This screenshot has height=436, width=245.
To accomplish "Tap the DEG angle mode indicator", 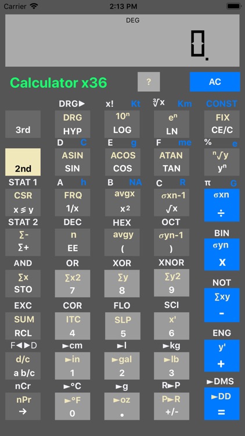I will [x=133, y=20].
